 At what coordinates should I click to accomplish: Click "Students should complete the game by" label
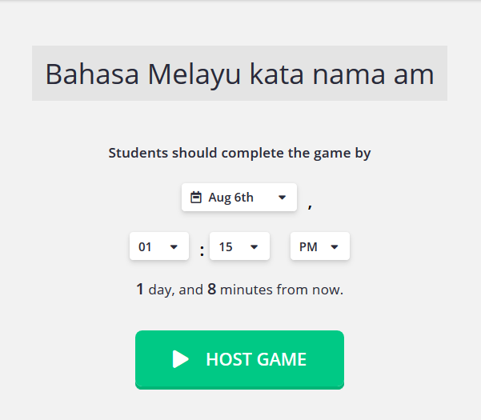pyautogui.click(x=239, y=153)
